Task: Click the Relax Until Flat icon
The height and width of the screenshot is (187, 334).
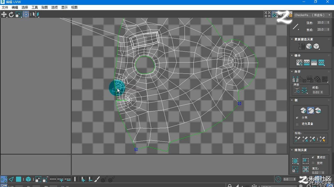Action: coord(309,46)
